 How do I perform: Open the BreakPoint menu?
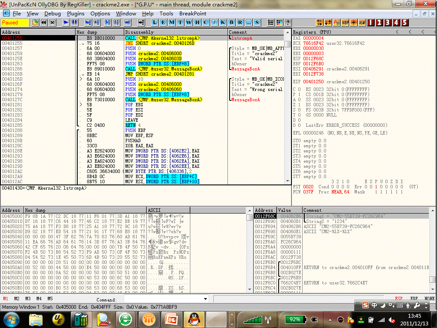192,13
